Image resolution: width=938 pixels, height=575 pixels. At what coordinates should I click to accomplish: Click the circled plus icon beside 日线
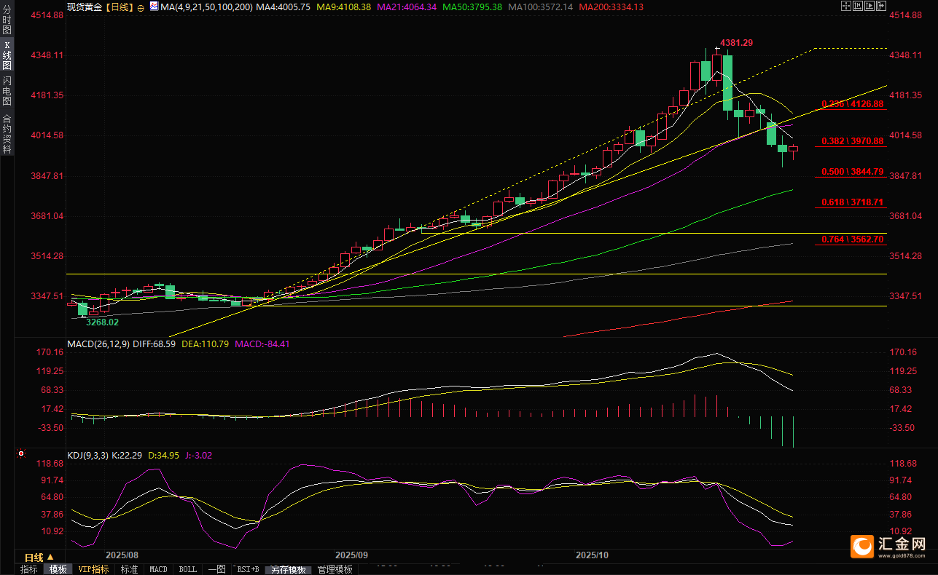(140, 7)
